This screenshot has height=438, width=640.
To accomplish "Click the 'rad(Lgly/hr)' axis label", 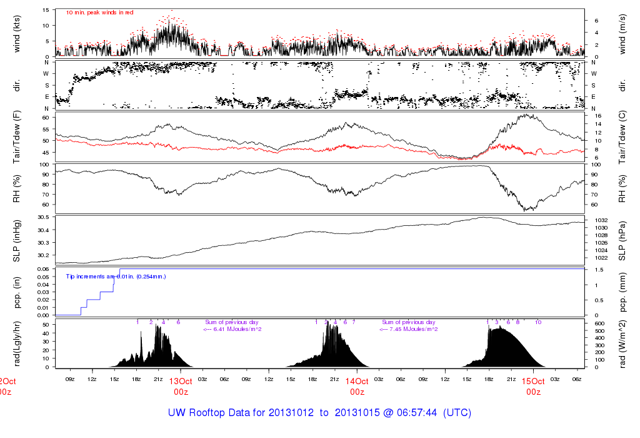I will point(17,344).
